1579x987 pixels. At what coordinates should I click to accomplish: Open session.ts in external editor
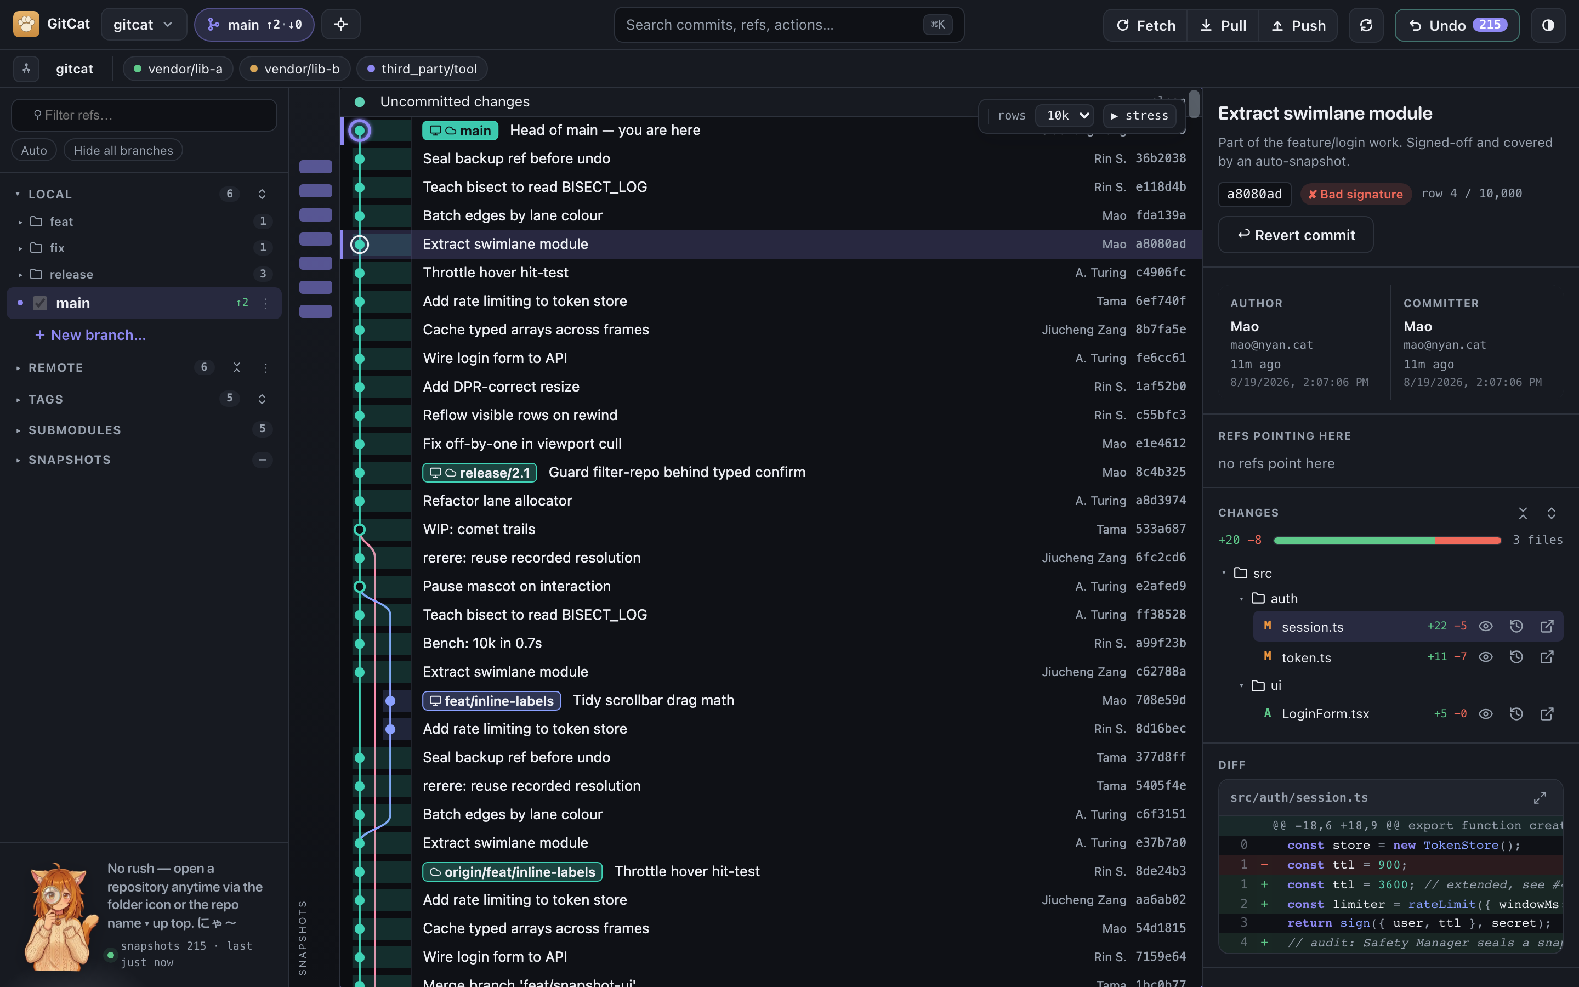(1546, 626)
